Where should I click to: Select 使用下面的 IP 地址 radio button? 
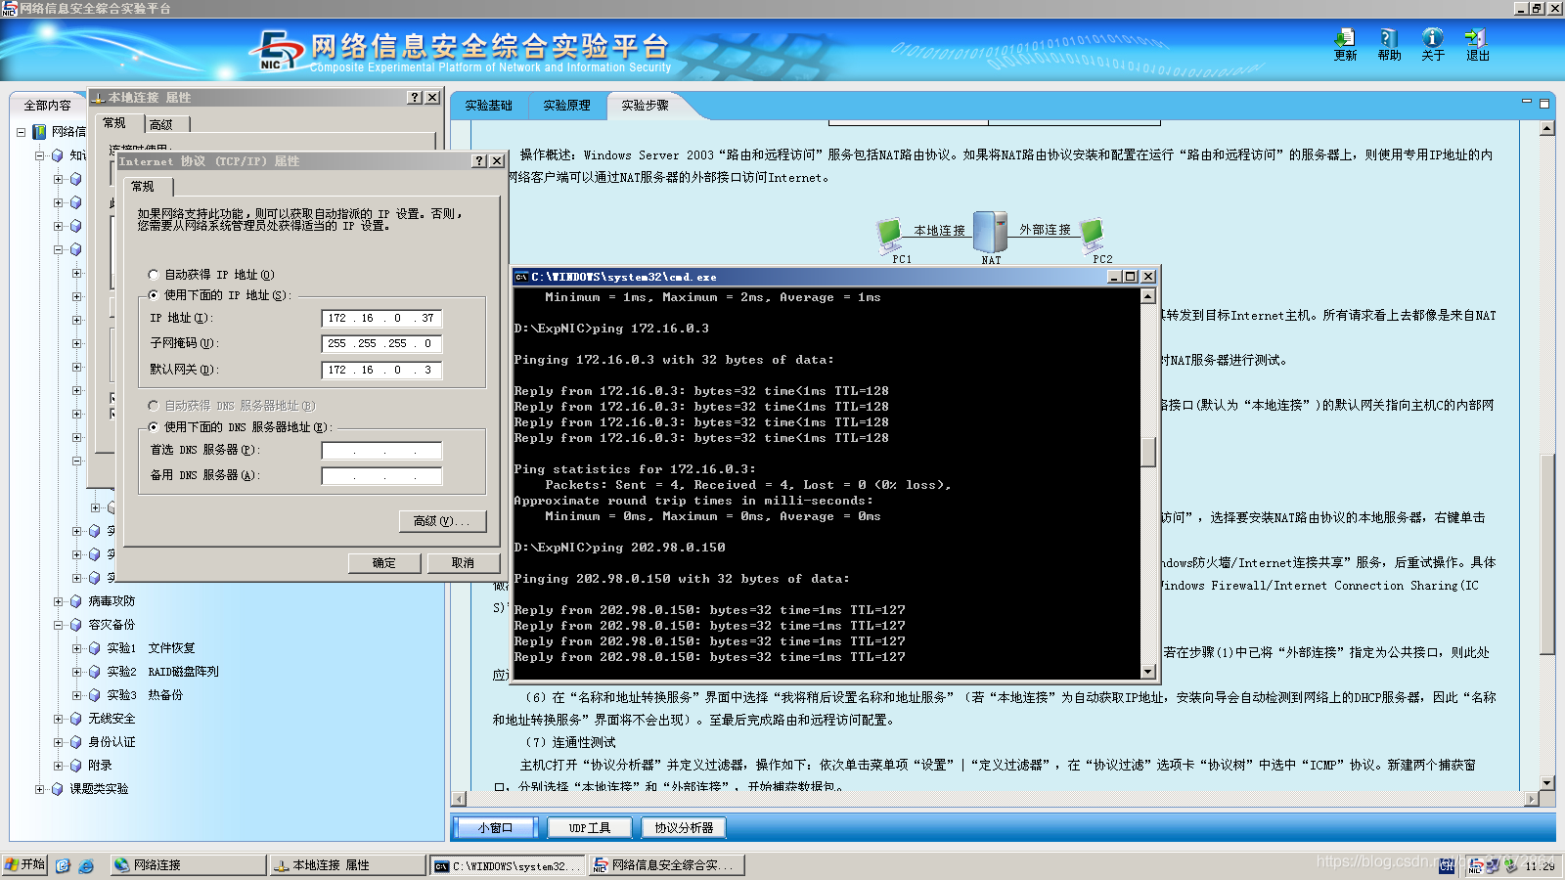coord(154,295)
